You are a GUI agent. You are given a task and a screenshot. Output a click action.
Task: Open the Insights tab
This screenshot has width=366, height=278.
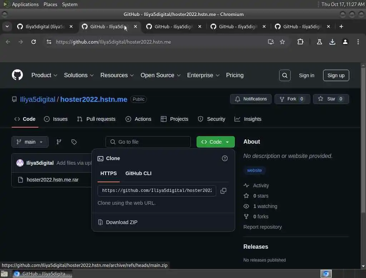248,119
